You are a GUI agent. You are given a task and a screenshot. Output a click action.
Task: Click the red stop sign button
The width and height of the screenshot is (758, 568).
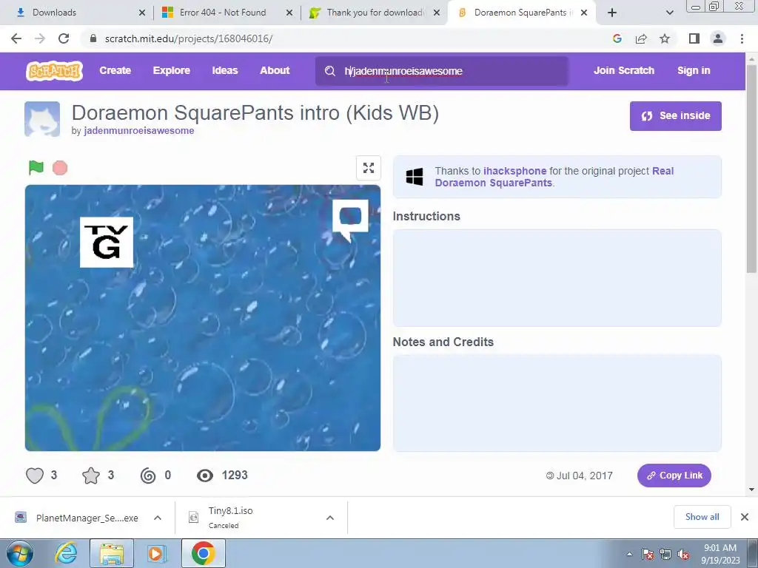(60, 168)
